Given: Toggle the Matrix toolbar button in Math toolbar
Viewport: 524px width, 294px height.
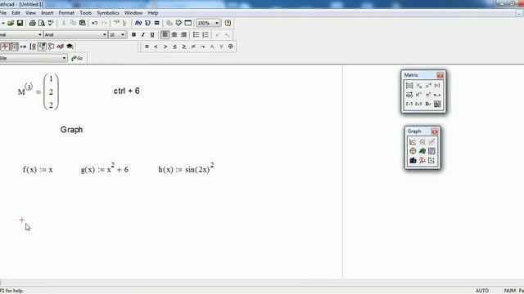Looking at the screenshot, I should [14, 47].
